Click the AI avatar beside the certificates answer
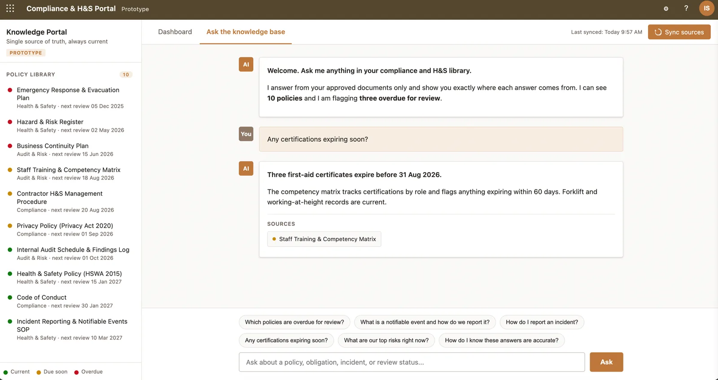718x380 pixels. coord(246,168)
